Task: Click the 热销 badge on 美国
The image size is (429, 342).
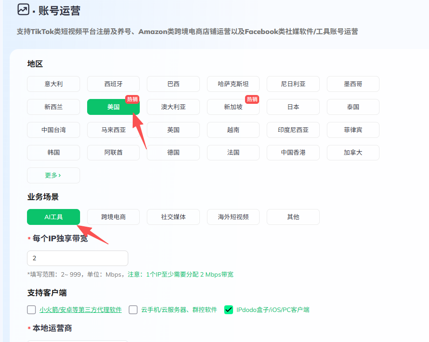Action: pos(132,99)
